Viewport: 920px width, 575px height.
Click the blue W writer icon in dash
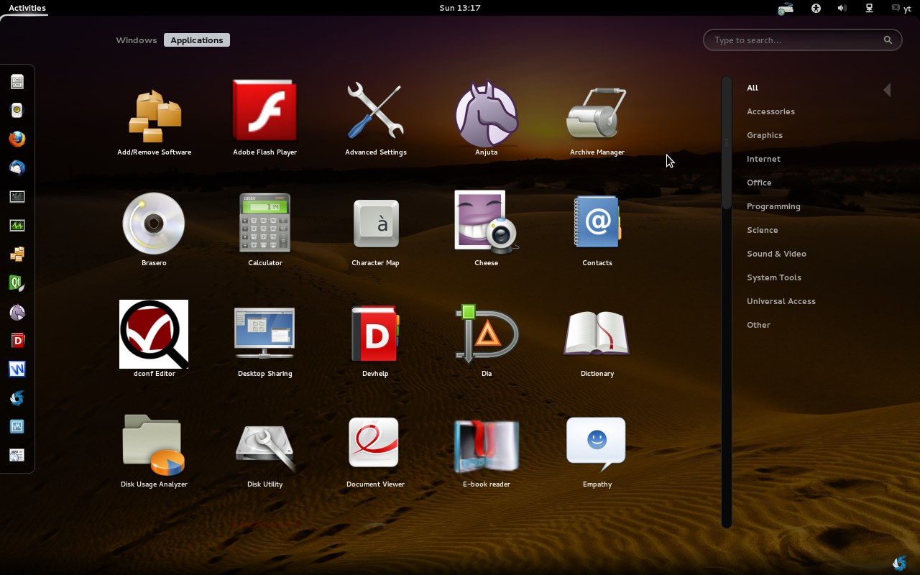coord(17,369)
